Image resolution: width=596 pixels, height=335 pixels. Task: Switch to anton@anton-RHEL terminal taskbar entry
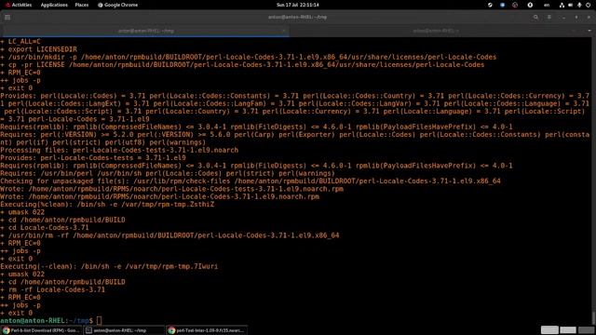coord(124,330)
